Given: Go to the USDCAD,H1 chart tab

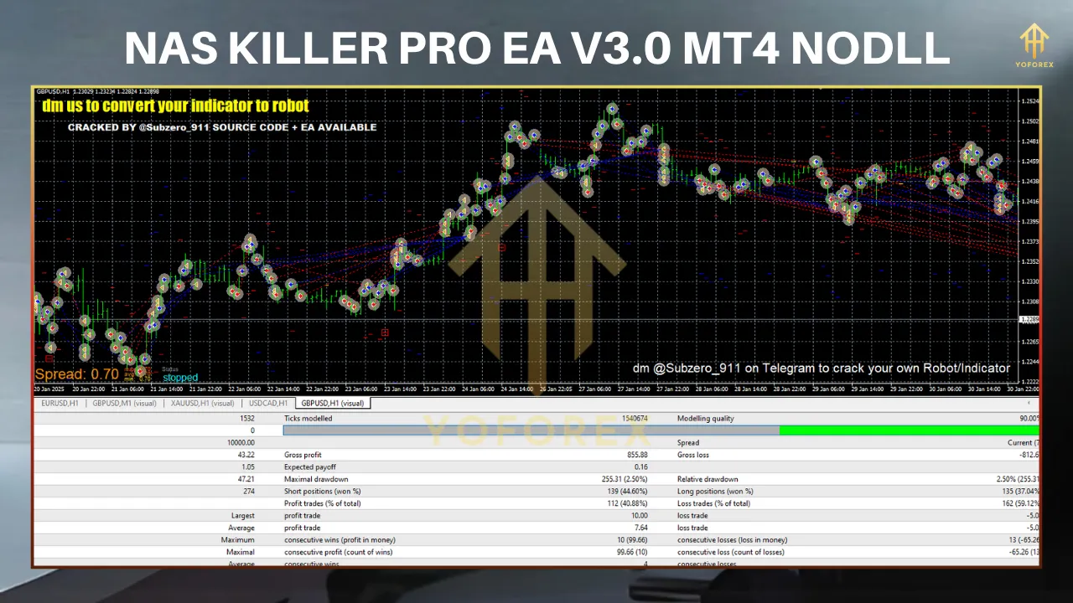Looking at the screenshot, I should 267,404.
